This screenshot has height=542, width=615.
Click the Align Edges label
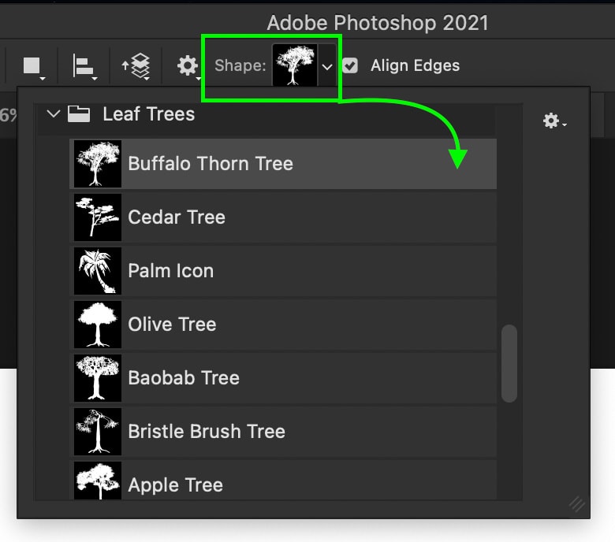point(415,65)
